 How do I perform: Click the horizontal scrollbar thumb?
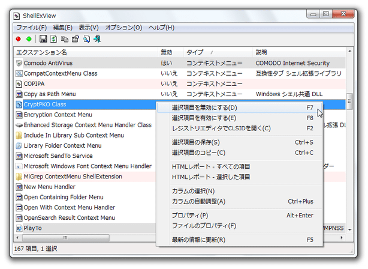(65, 238)
